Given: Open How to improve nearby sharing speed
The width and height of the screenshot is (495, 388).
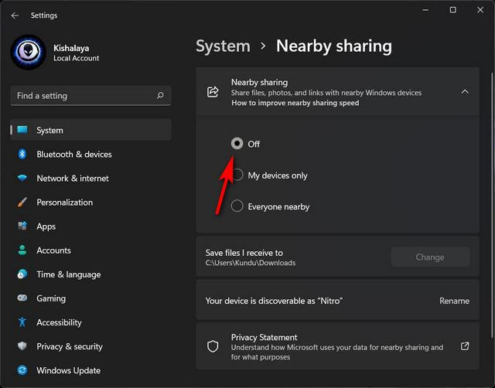Looking at the screenshot, I should 295,103.
